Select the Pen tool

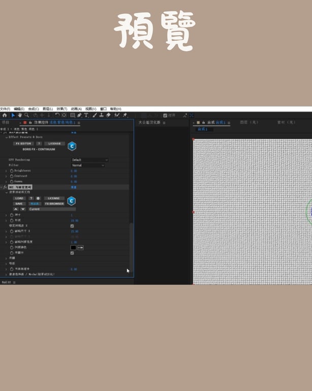(79, 115)
